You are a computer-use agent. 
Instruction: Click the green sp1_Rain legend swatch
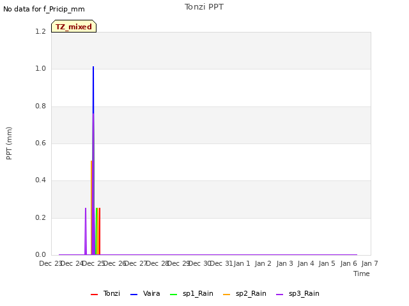pos(173,295)
